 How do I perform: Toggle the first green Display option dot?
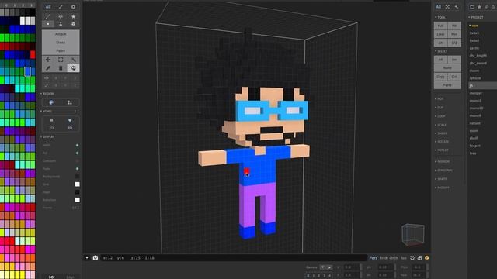77,145
